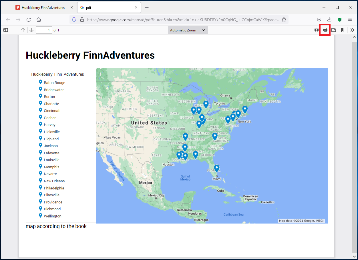The width and height of the screenshot is (358, 260).
Task: Click Lafayette in legend
Action: point(52,153)
